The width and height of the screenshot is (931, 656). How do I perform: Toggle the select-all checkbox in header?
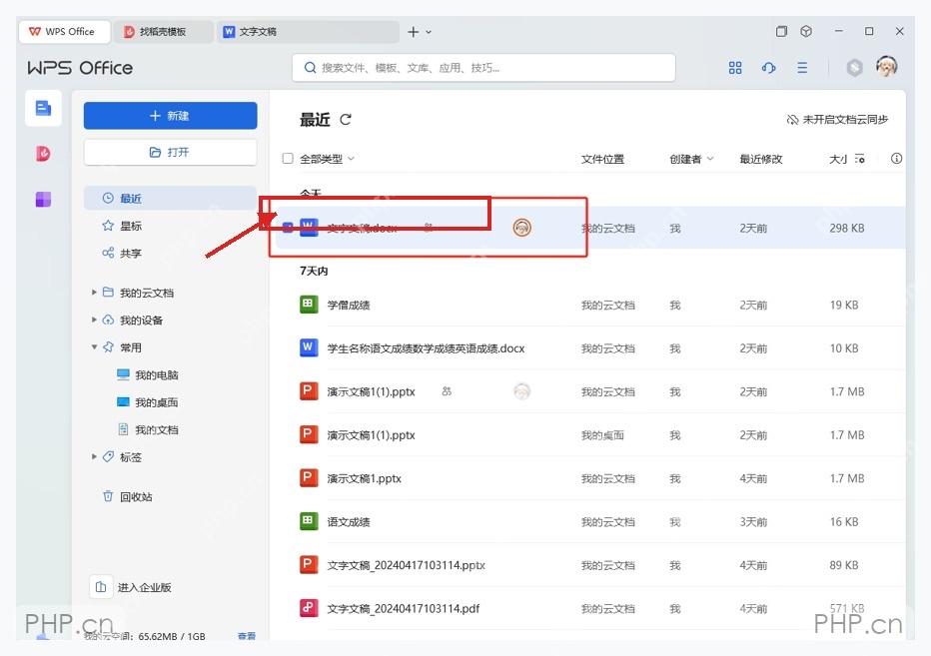[x=288, y=159]
